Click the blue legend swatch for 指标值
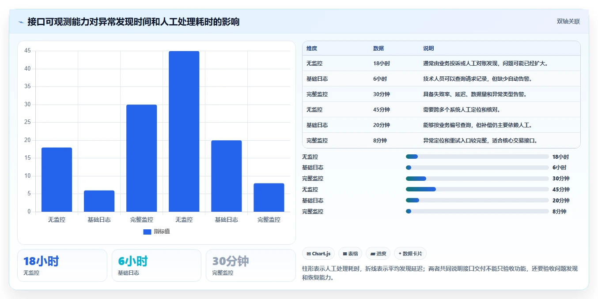The image size is (598, 299). (147, 232)
